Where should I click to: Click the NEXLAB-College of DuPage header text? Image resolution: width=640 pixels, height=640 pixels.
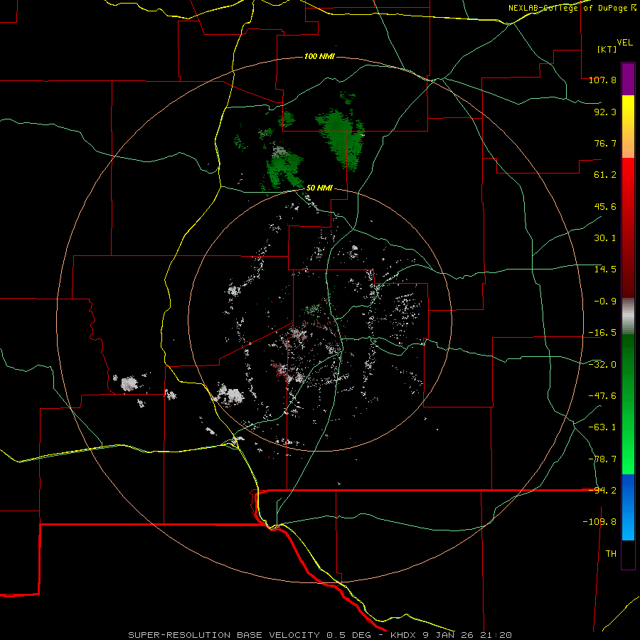pyautogui.click(x=572, y=8)
